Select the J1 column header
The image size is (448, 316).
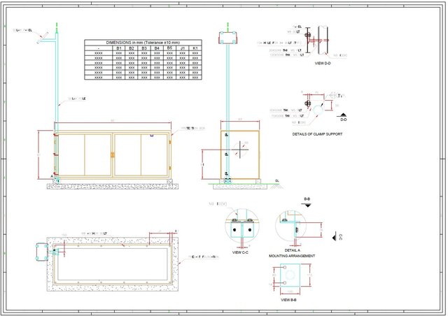[x=183, y=49]
